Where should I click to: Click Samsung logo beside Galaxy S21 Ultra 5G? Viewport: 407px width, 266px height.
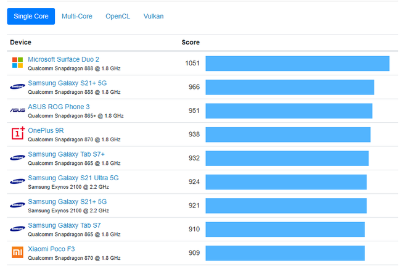pyautogui.click(x=17, y=181)
